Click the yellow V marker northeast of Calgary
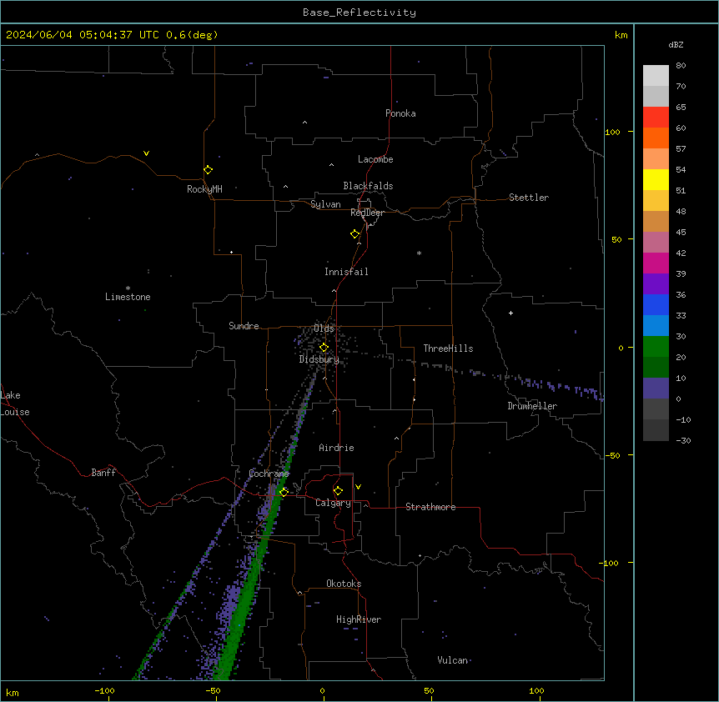 [358, 487]
